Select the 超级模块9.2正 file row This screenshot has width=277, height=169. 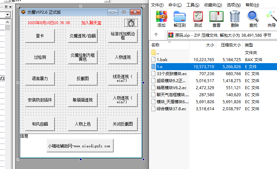pyautogui.click(x=214, y=81)
